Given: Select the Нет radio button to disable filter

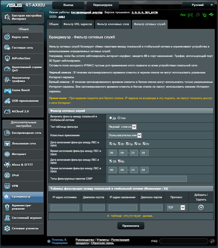Looking at the screenshot, I should coord(119,118).
